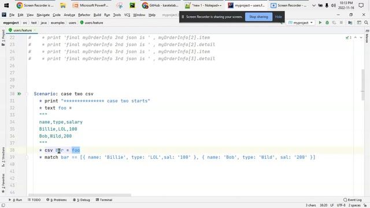Open the Maven tool window
Image resolution: width=370 pixels, height=208 pixels.
click(x=367, y=36)
